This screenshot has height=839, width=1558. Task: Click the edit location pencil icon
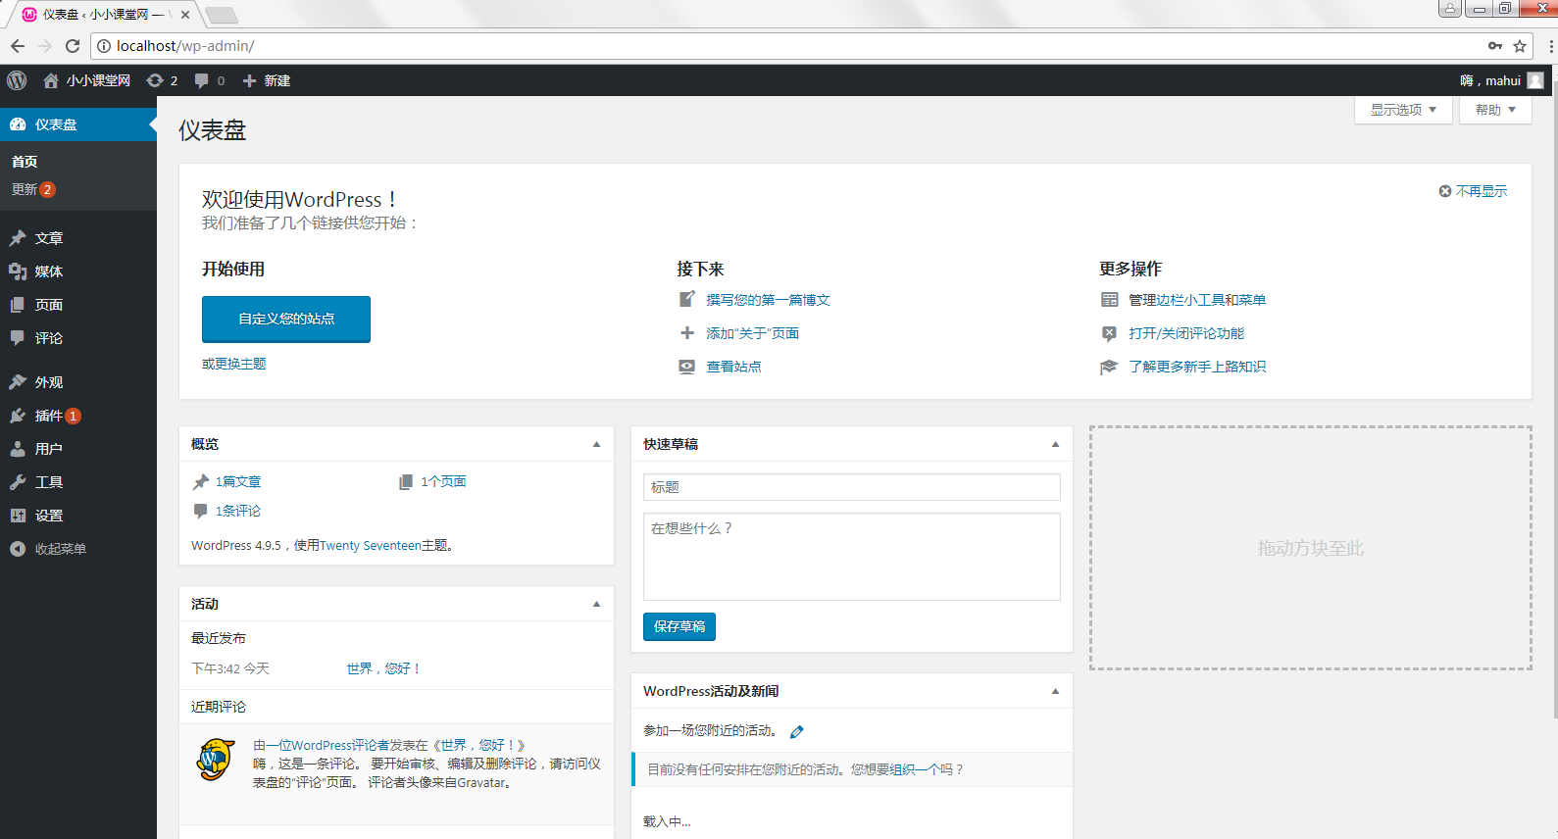796,731
